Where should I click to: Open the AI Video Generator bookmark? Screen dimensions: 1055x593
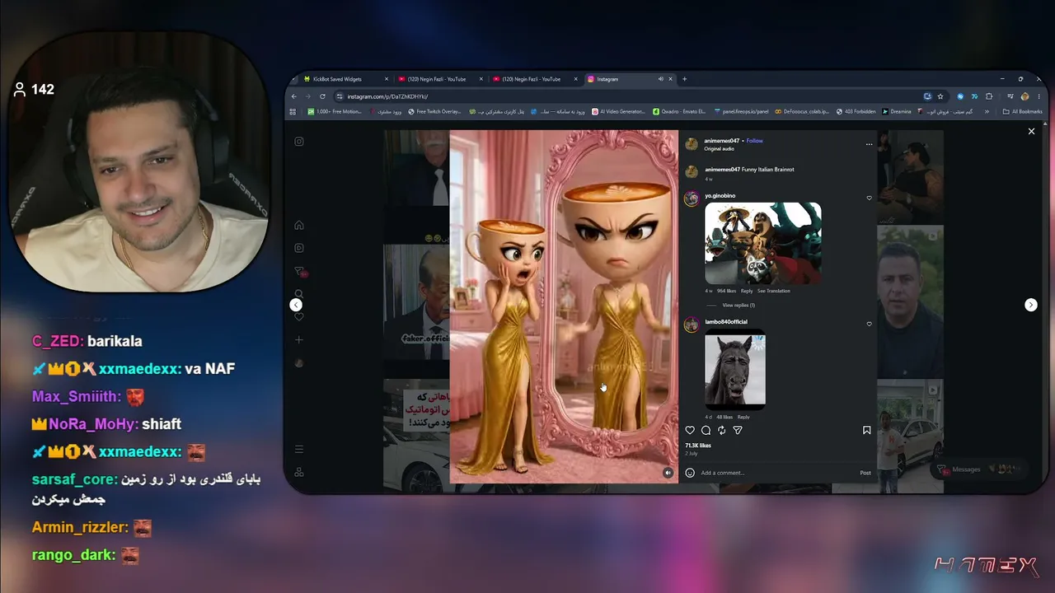coord(618,111)
